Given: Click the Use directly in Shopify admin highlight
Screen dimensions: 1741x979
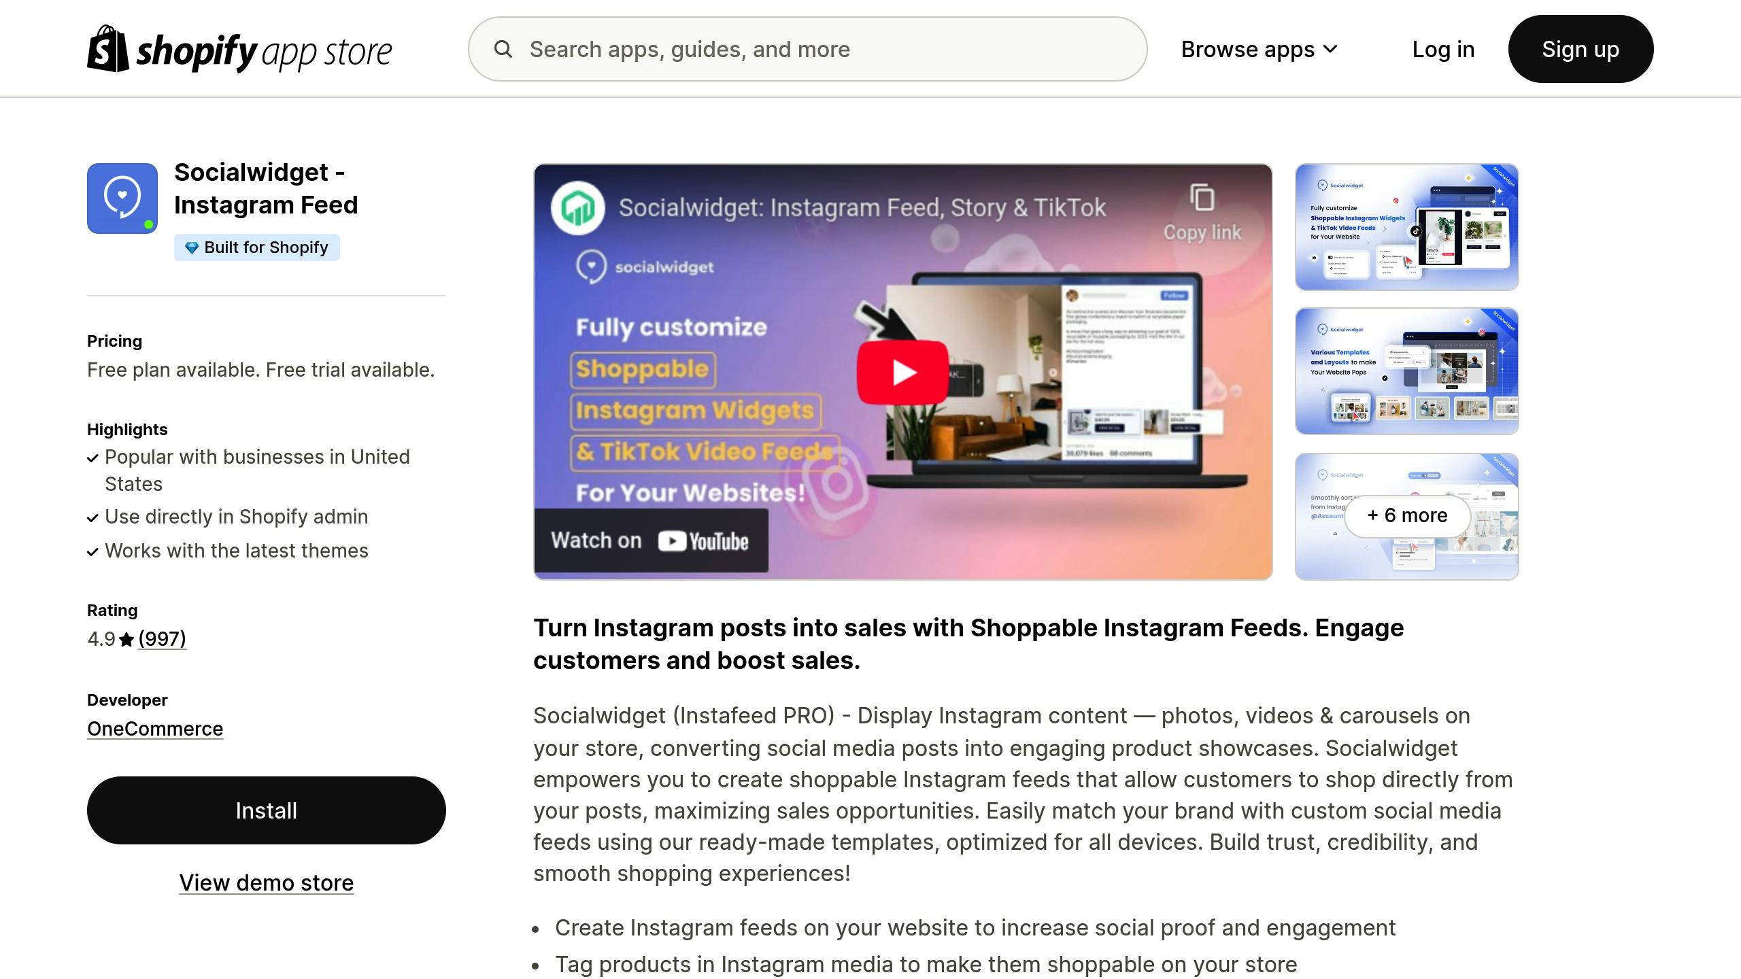Looking at the screenshot, I should click(x=236, y=517).
